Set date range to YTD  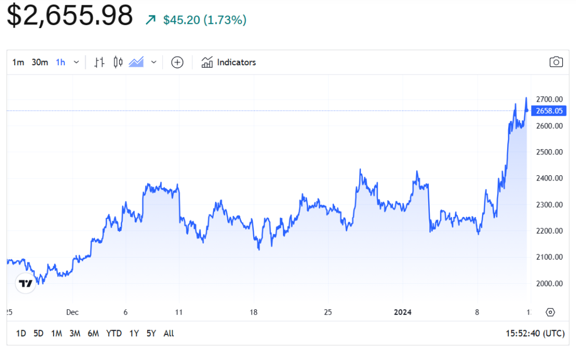114,333
